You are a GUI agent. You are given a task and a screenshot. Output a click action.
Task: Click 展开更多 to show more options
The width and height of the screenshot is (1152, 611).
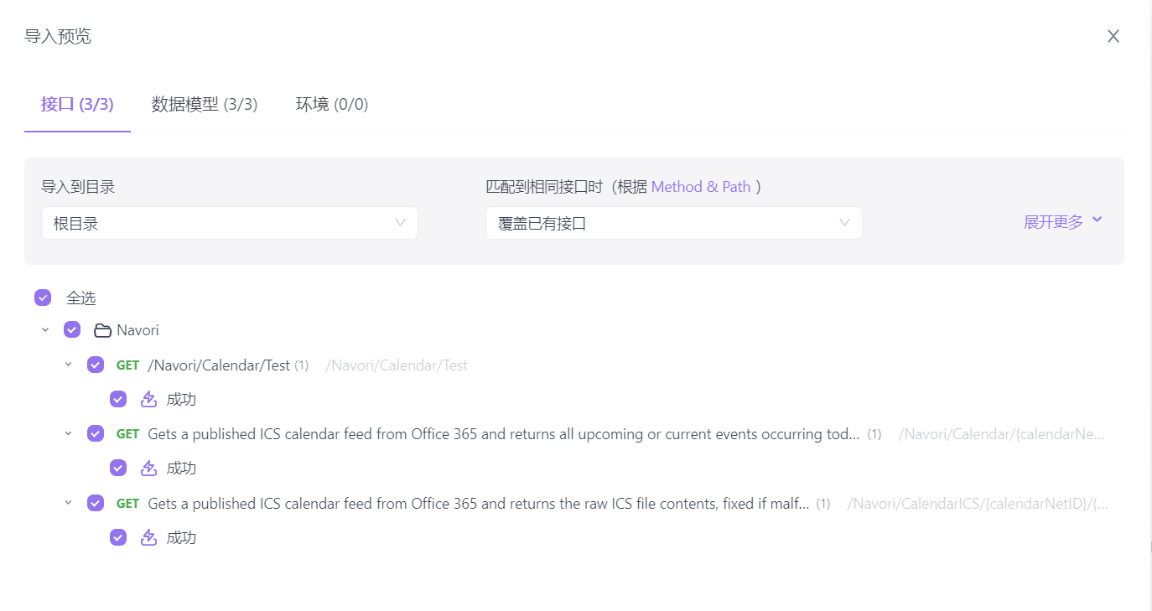pyautogui.click(x=1053, y=221)
